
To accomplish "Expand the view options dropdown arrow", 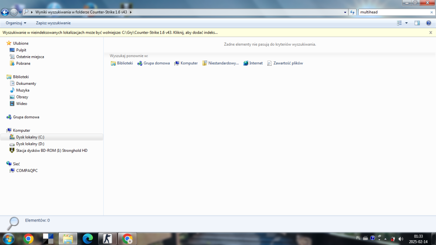I will pos(406,23).
